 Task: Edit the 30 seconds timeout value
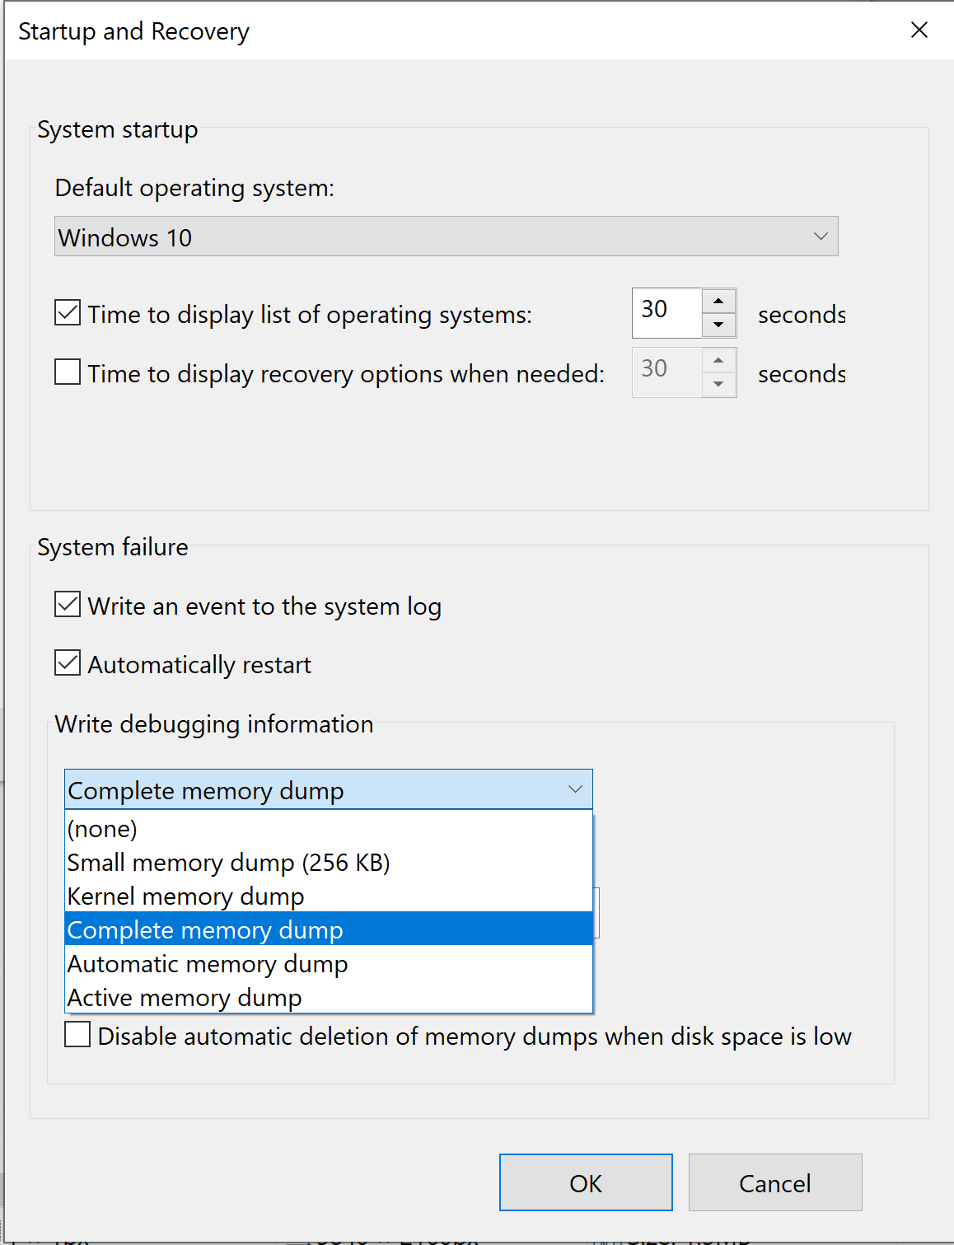pos(666,313)
